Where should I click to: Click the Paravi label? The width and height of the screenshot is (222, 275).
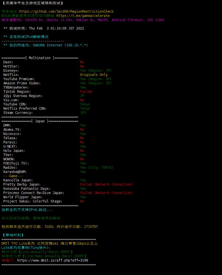[x=10, y=142]
